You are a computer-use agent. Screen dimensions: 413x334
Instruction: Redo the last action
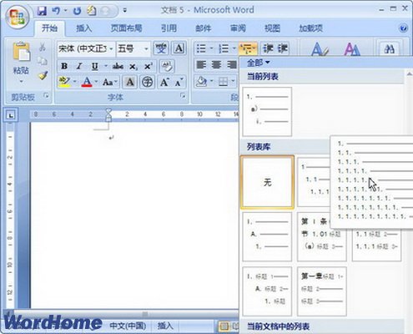tap(77, 11)
